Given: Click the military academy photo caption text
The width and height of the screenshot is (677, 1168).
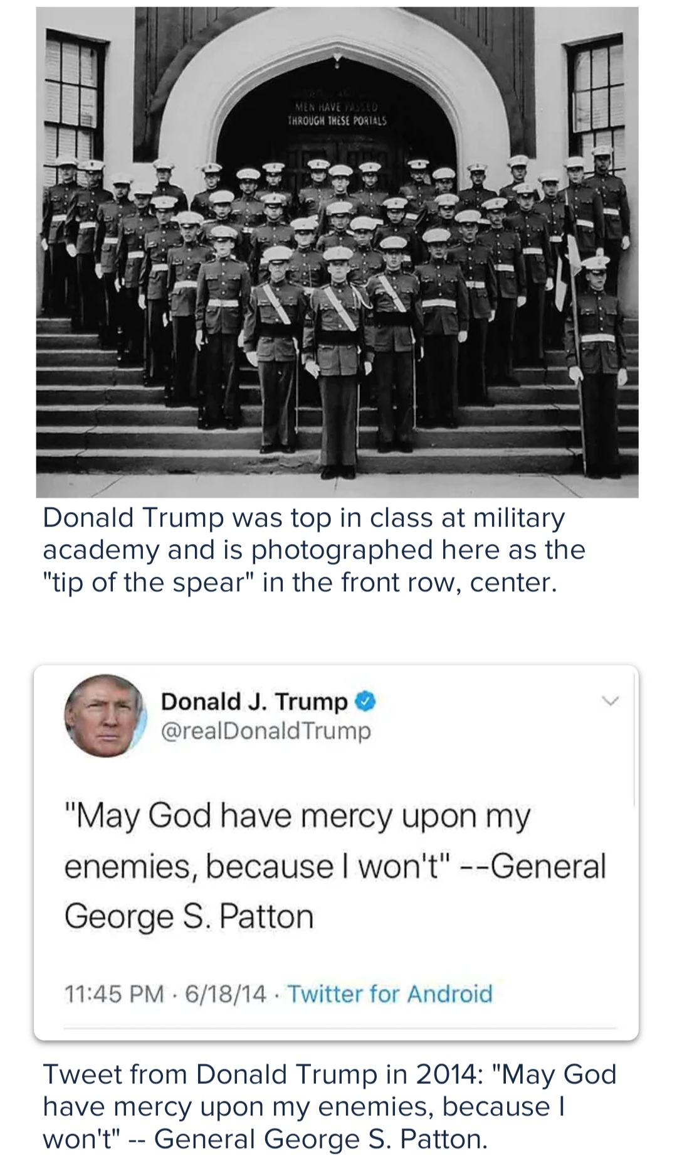Looking at the screenshot, I should point(313,550).
